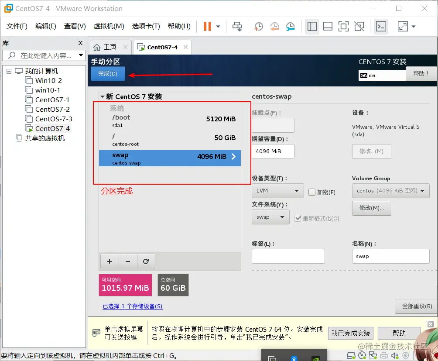Open the console view icon

pos(381,27)
